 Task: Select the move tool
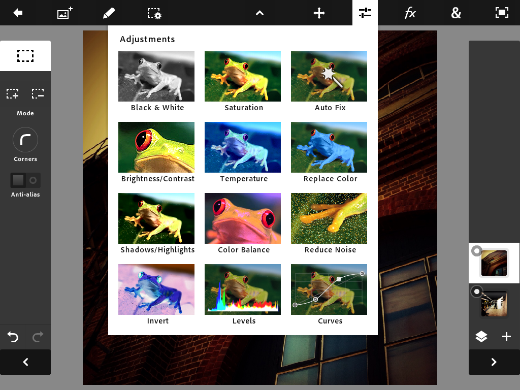319,13
